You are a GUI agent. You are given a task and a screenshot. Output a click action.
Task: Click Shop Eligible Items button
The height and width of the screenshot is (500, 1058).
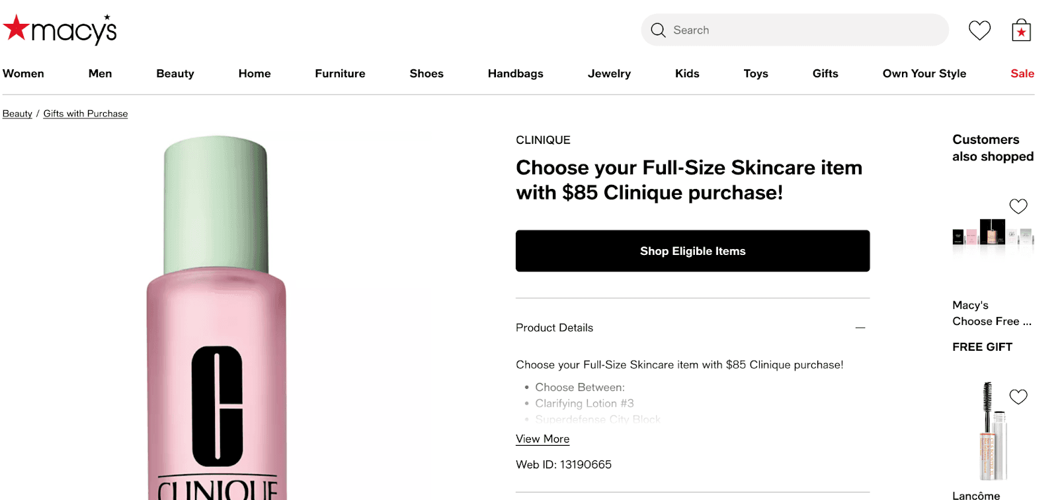692,251
